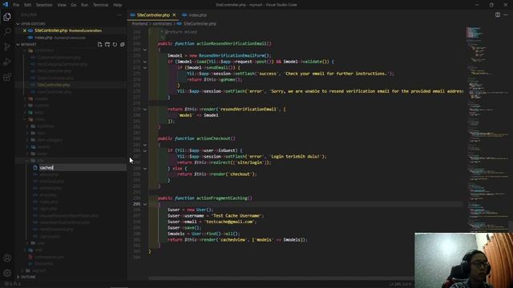Collapse the MYMART folder section
This screenshot has height=288, width=513.
pyautogui.click(x=18, y=45)
